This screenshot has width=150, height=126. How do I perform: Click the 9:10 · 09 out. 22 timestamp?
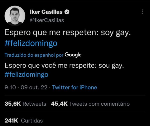coord(26,87)
